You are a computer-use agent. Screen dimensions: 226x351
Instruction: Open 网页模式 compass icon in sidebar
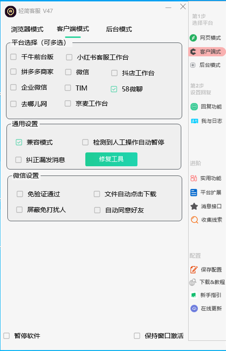(193, 38)
